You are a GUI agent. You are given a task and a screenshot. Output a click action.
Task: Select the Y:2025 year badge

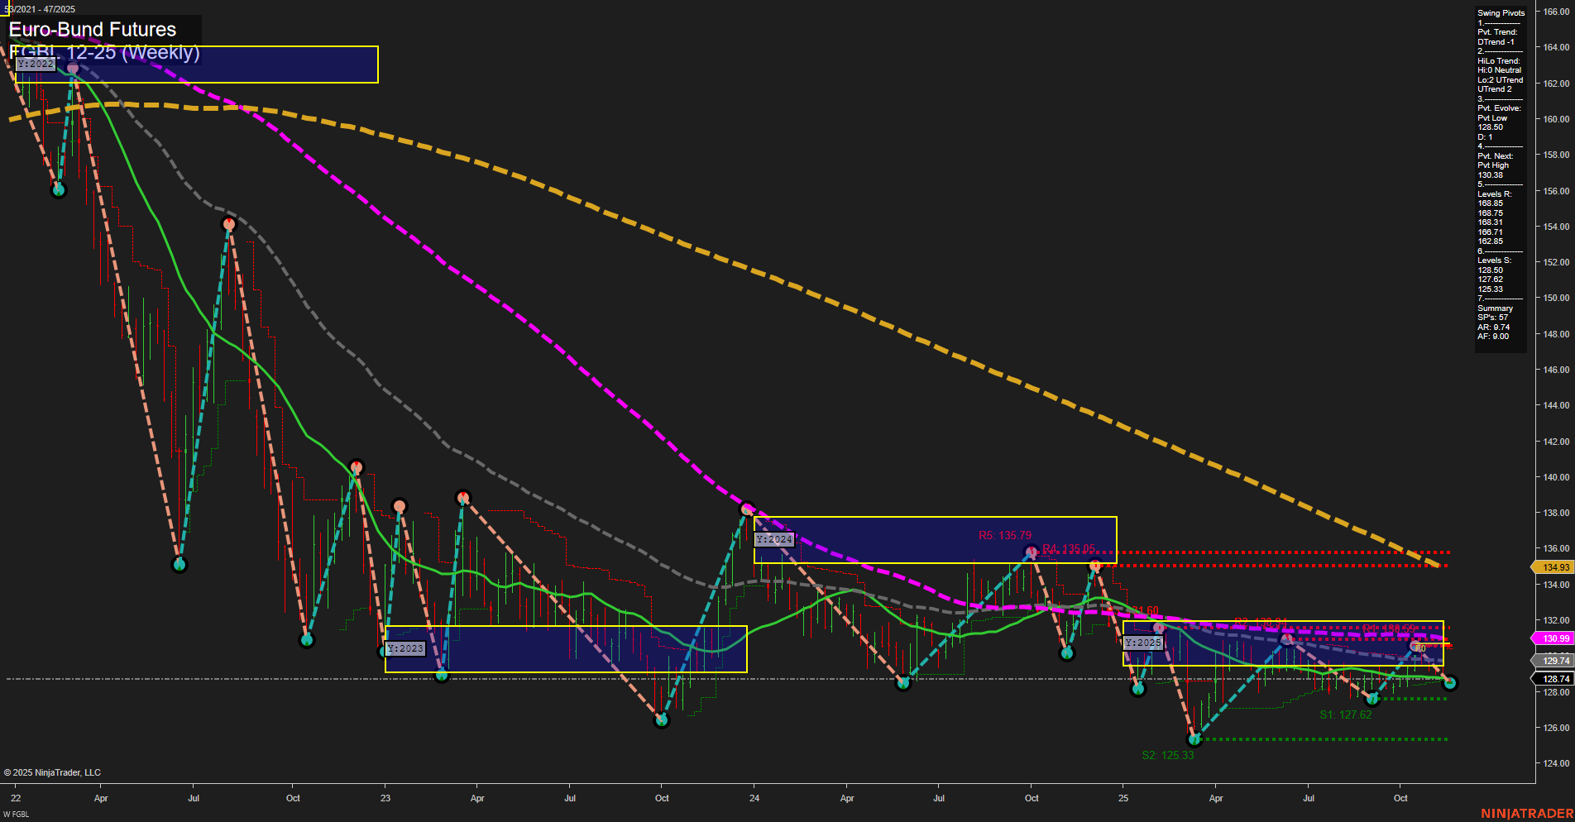coord(1142,642)
